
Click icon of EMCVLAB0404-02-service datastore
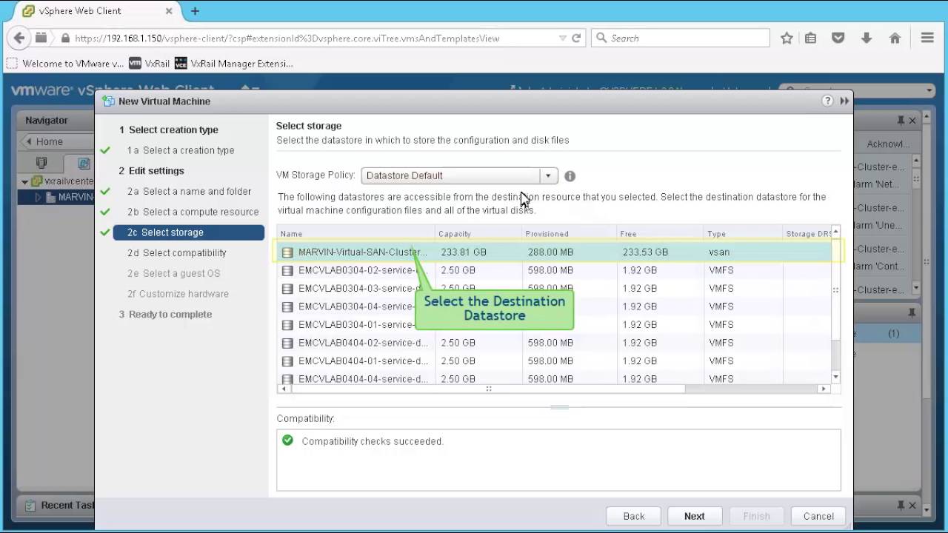pos(287,343)
